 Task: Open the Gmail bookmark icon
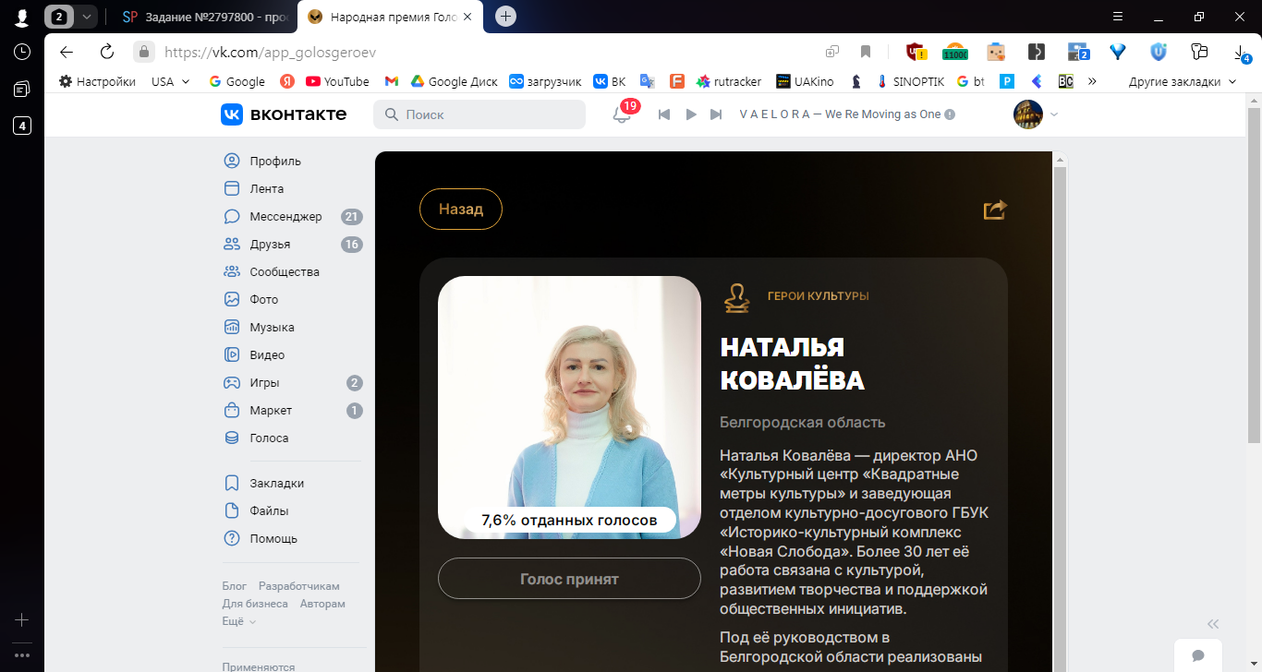pos(392,81)
